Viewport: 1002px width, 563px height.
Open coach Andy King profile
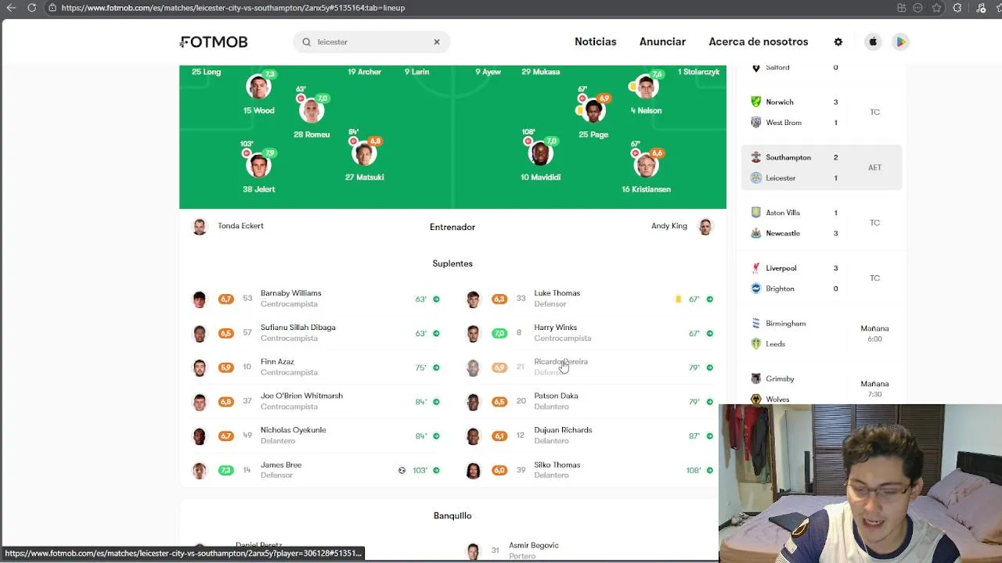(681, 227)
